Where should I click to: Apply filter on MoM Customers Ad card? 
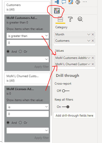42,67
